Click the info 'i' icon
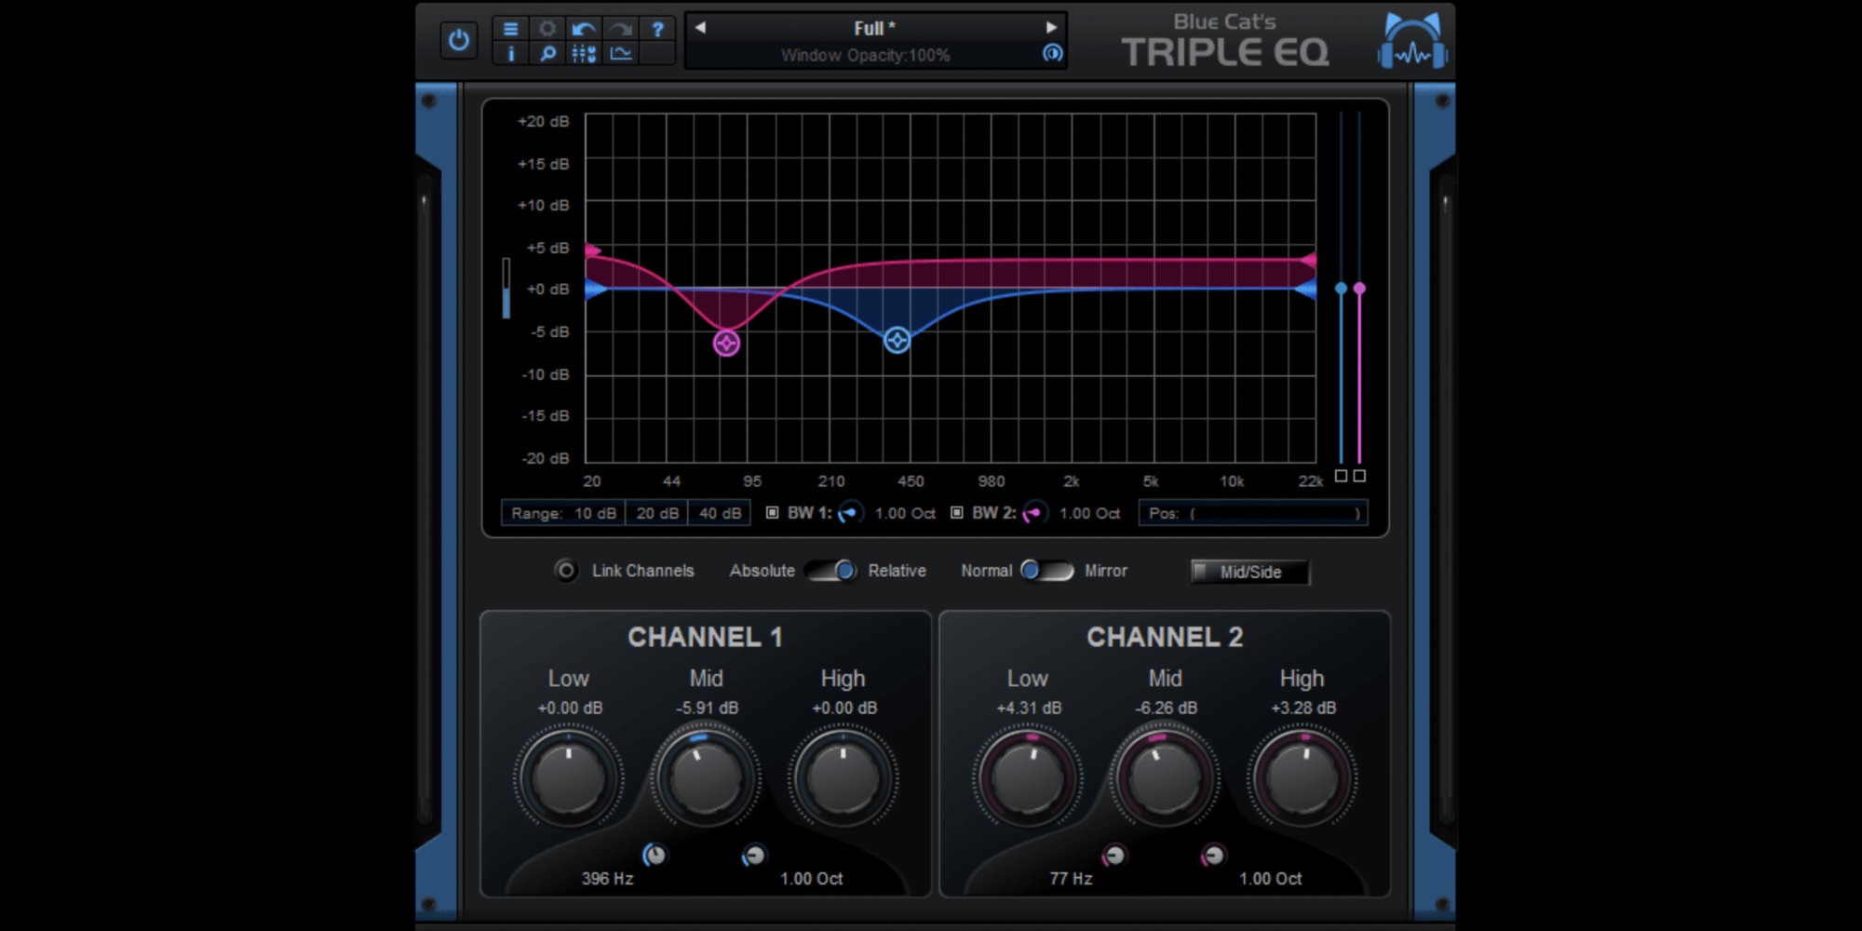Image resolution: width=1862 pixels, height=931 pixels. click(510, 54)
